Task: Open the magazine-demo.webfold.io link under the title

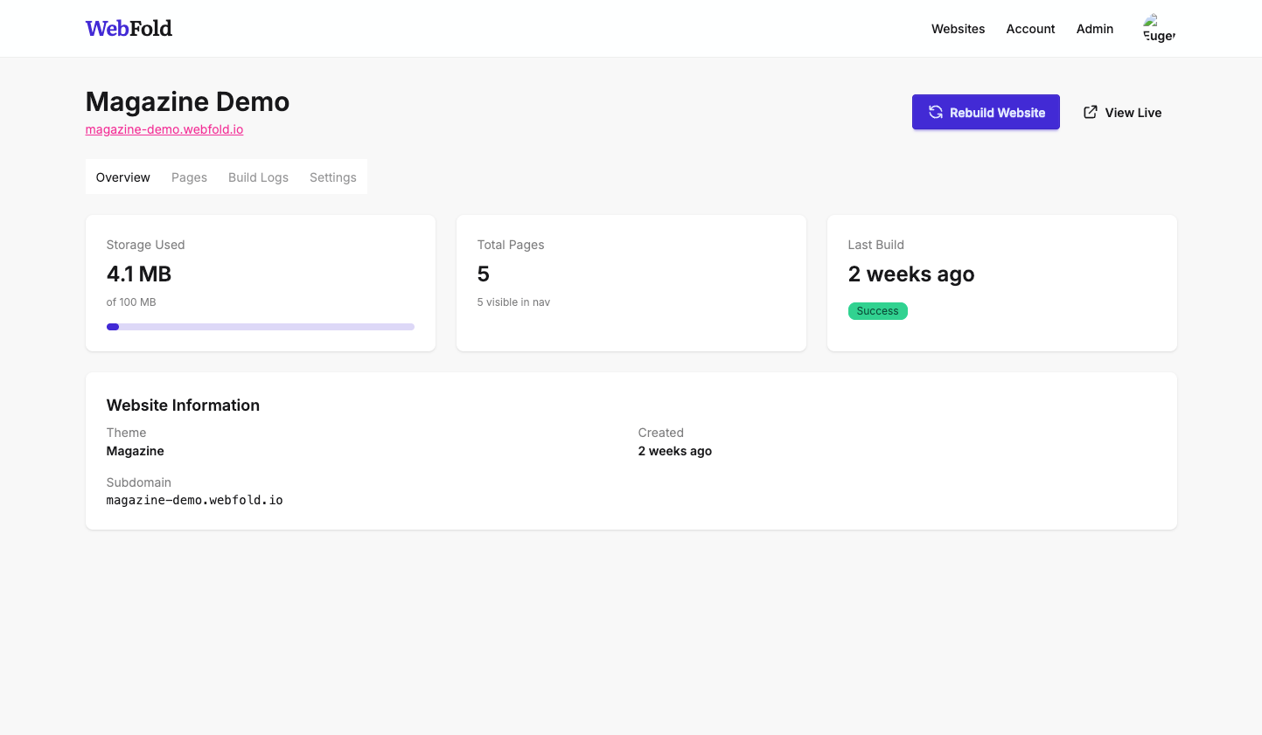Action: [x=164, y=129]
